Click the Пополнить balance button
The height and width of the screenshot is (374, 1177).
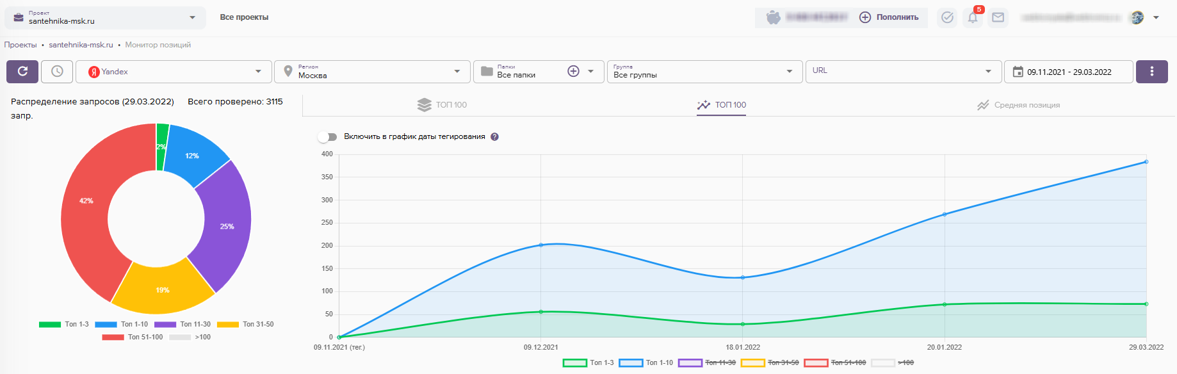coord(889,18)
